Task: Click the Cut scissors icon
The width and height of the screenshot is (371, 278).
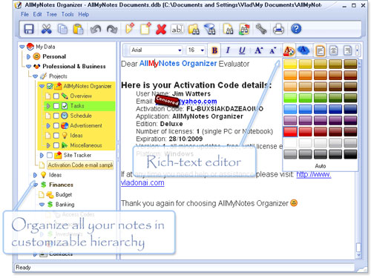Action: 46,29
